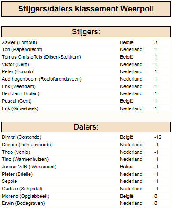
Task: Select Bert Jan (Tholen) entry
Action: (x=21, y=93)
